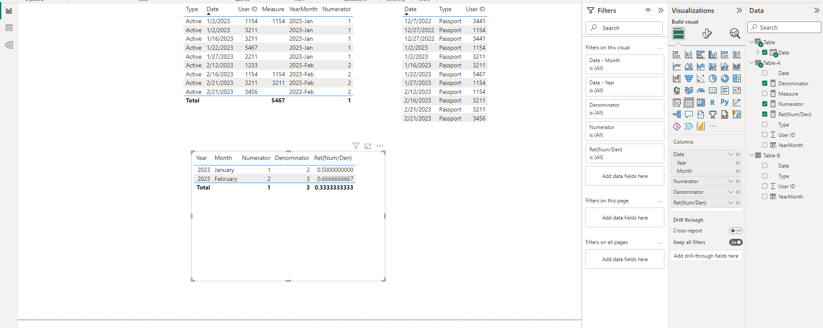The height and width of the screenshot is (328, 823).
Task: Open Numerator column dropdown in Columns well
Action: pyautogui.click(x=731, y=181)
